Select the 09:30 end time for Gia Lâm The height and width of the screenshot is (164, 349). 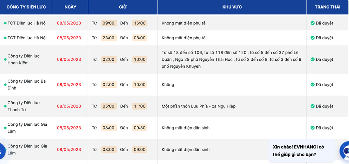(x=140, y=128)
